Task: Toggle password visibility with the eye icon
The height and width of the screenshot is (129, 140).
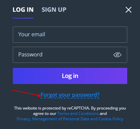Action: [117, 55]
